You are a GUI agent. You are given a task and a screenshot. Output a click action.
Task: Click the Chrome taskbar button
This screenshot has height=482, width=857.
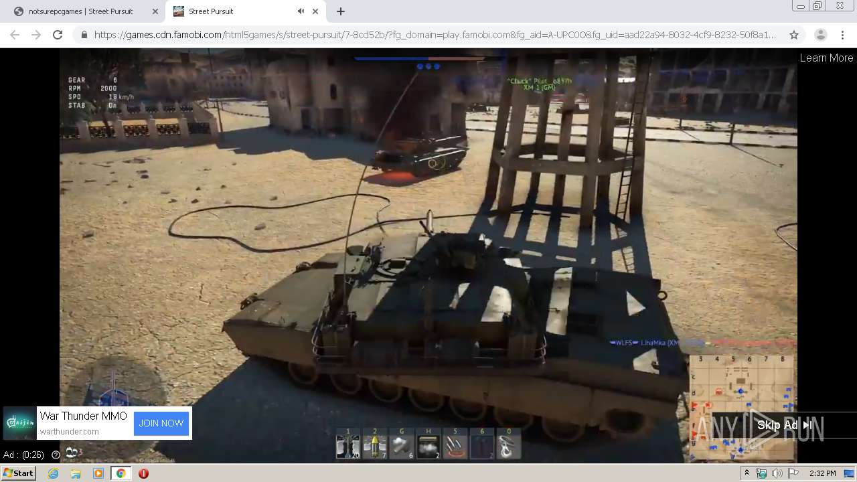pyautogui.click(x=121, y=473)
